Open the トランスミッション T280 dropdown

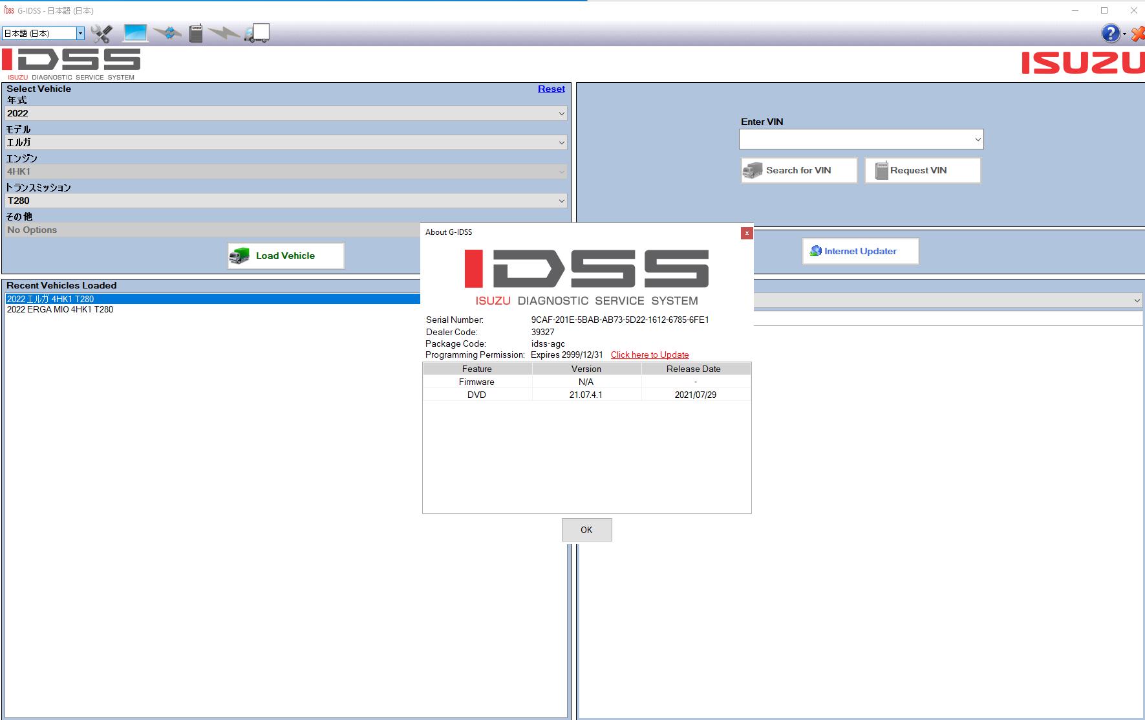(560, 201)
